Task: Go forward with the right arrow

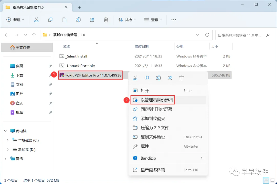Action: pyautogui.click(x=17, y=35)
